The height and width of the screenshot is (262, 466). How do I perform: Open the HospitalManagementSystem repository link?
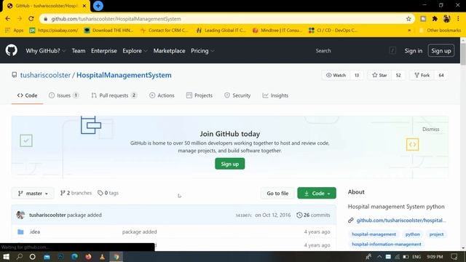click(x=124, y=75)
